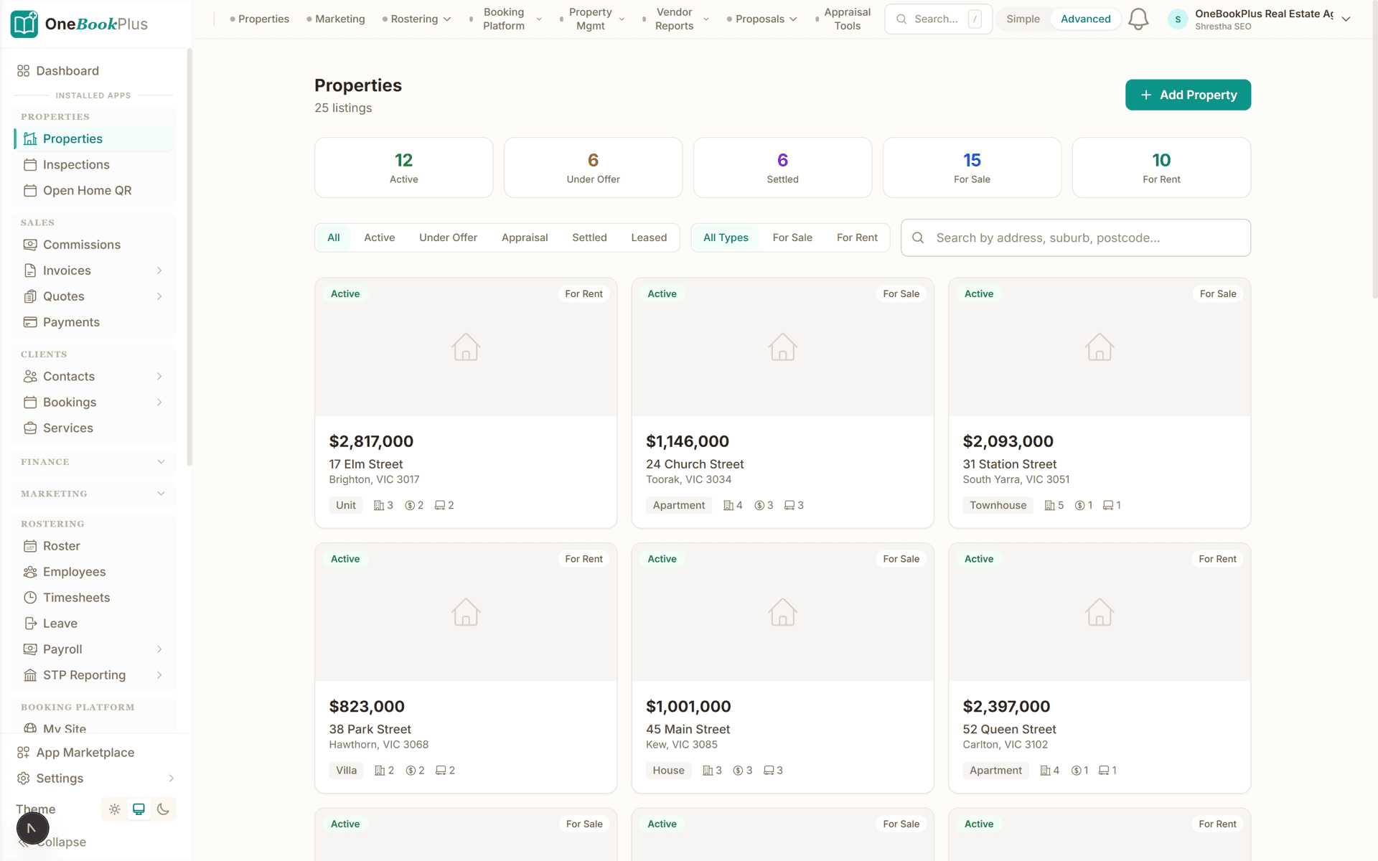
Task: Filter listings by Active status
Action: (x=379, y=237)
